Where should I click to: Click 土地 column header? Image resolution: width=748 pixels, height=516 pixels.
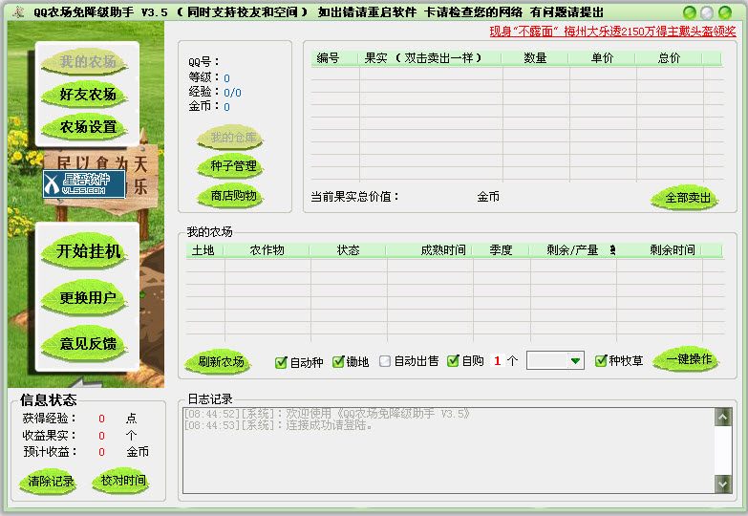204,250
